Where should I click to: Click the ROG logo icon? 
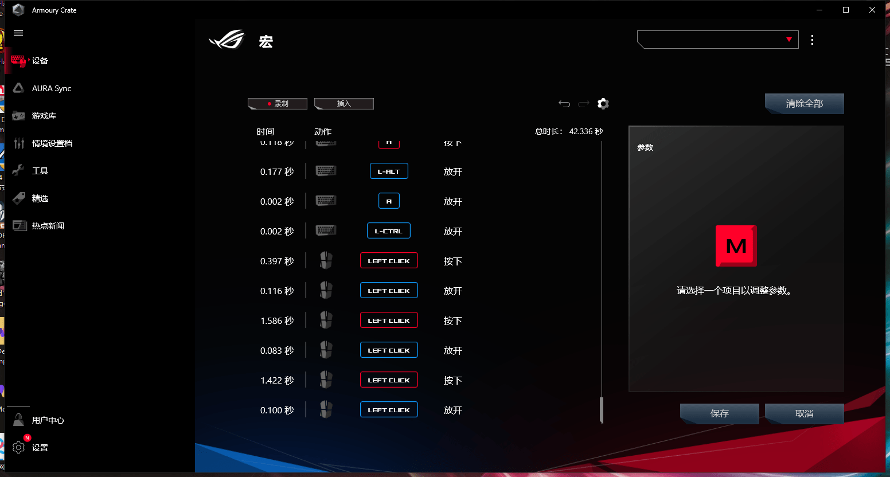[x=227, y=40]
